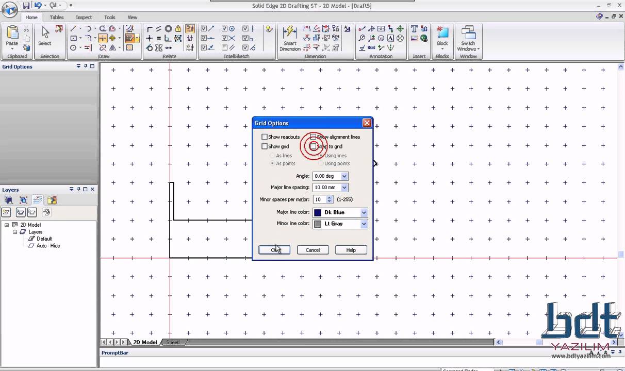The width and height of the screenshot is (625, 371).
Task: Enable the Show alignment lines checkbox
Action: coord(313,137)
